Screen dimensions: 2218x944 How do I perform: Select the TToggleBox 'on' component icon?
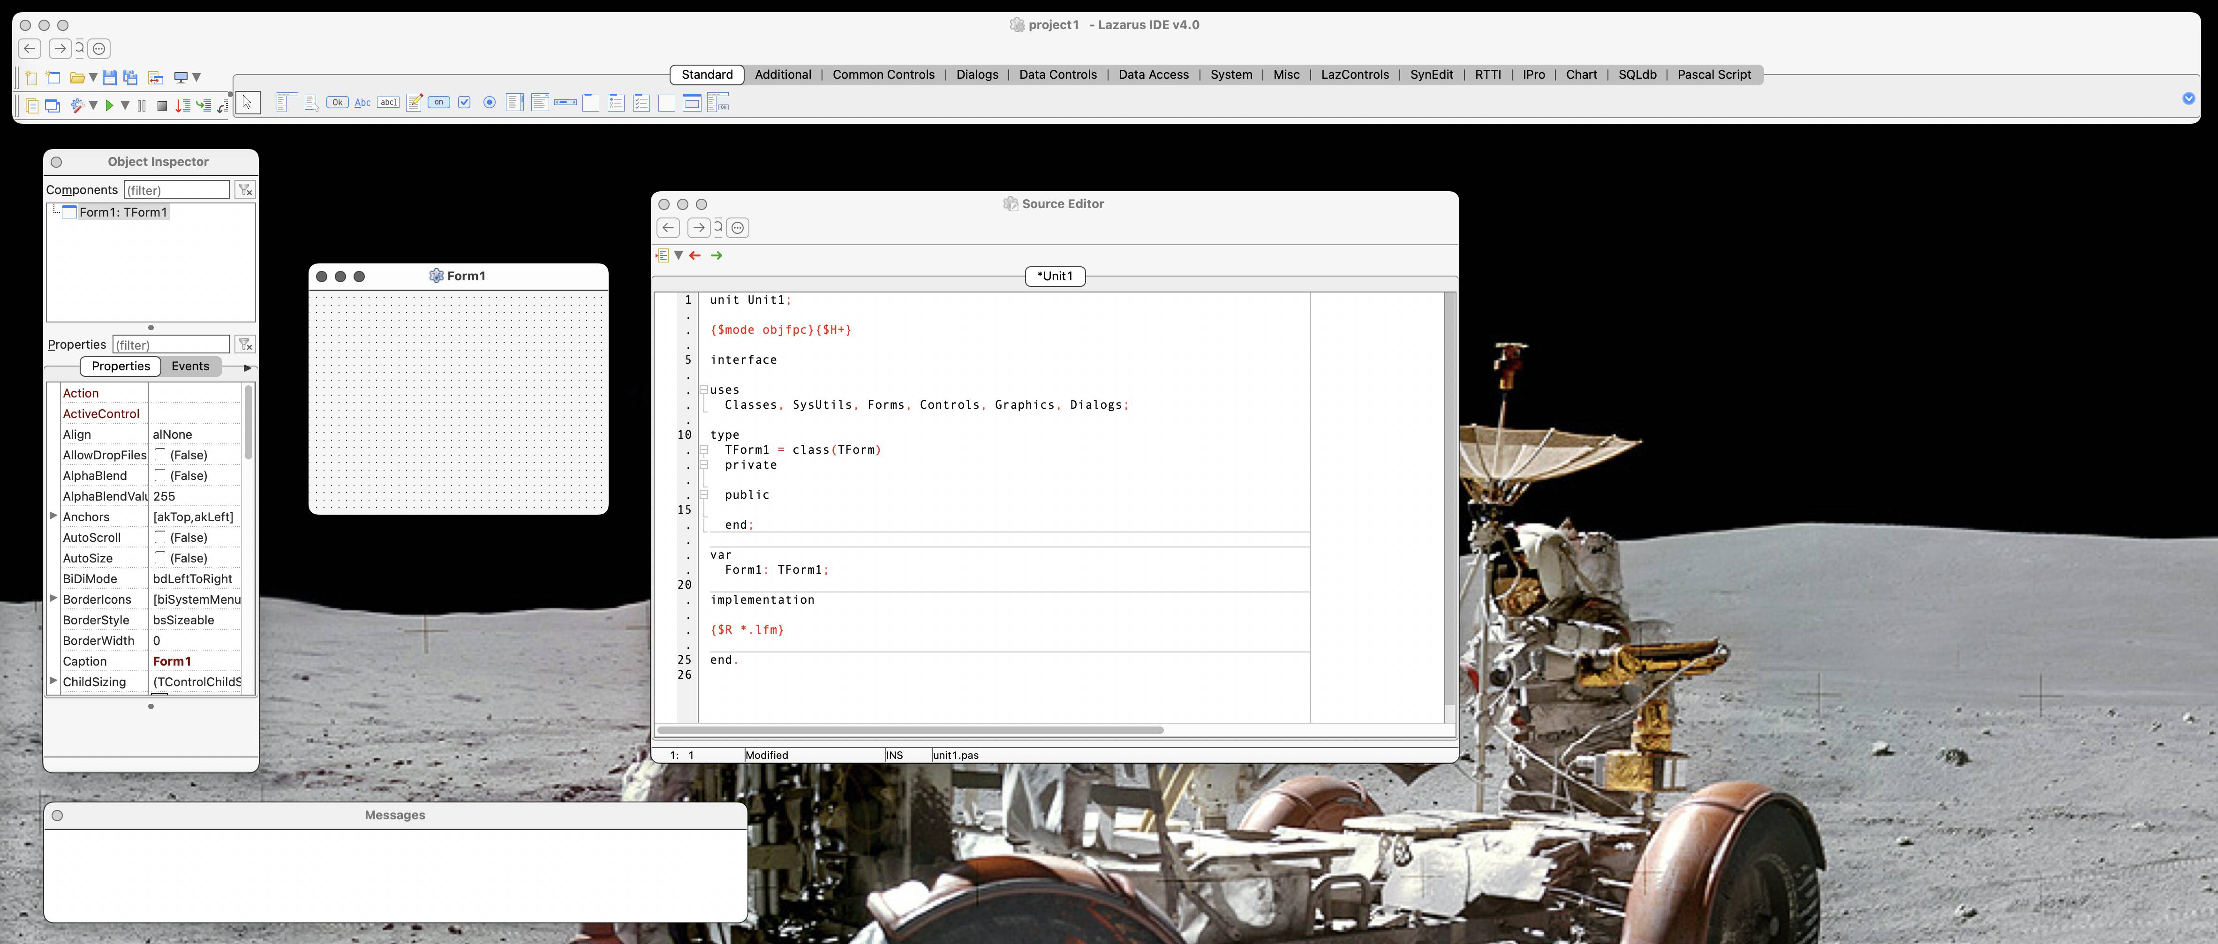click(x=438, y=102)
